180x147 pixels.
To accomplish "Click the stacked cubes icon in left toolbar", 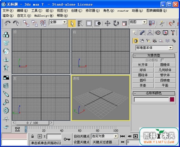I will (x=6, y=35).
